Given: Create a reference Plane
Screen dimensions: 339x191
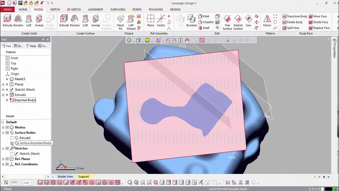Looking at the screenshot, I should click(150, 21).
